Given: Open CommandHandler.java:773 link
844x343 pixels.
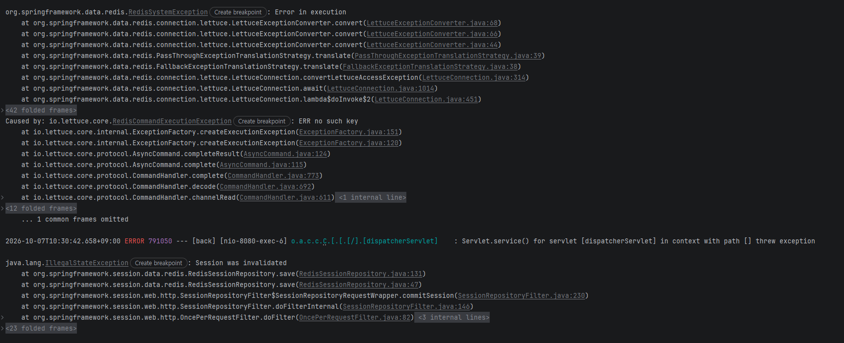Looking at the screenshot, I should (273, 175).
